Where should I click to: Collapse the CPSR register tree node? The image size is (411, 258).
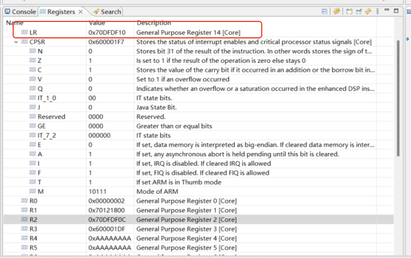[x=16, y=42]
